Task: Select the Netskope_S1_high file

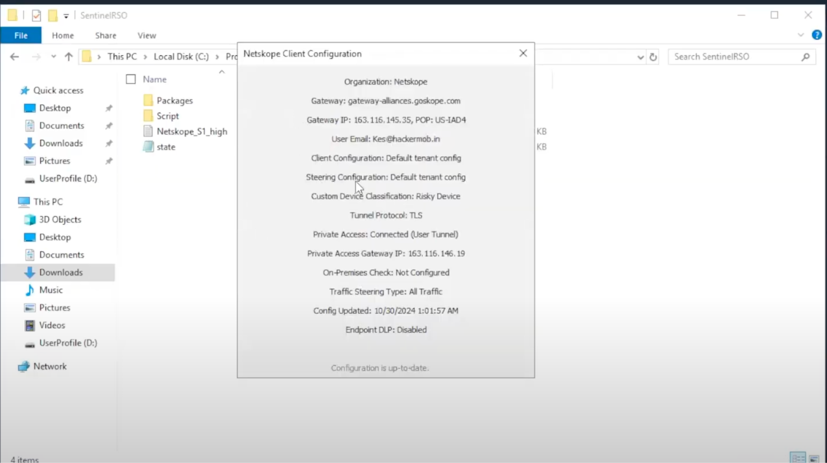Action: pyautogui.click(x=185, y=131)
